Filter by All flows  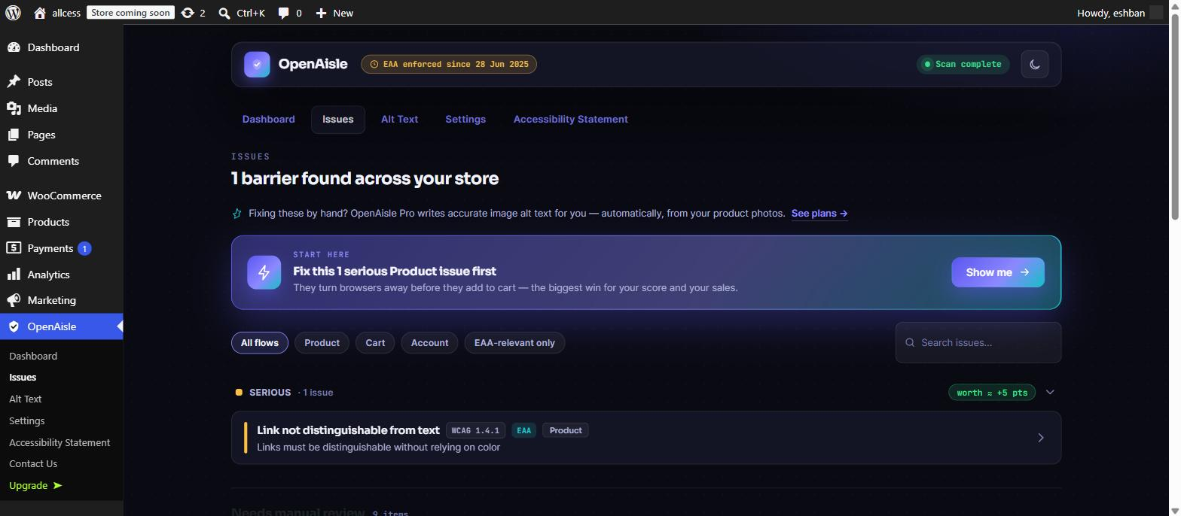tap(260, 343)
